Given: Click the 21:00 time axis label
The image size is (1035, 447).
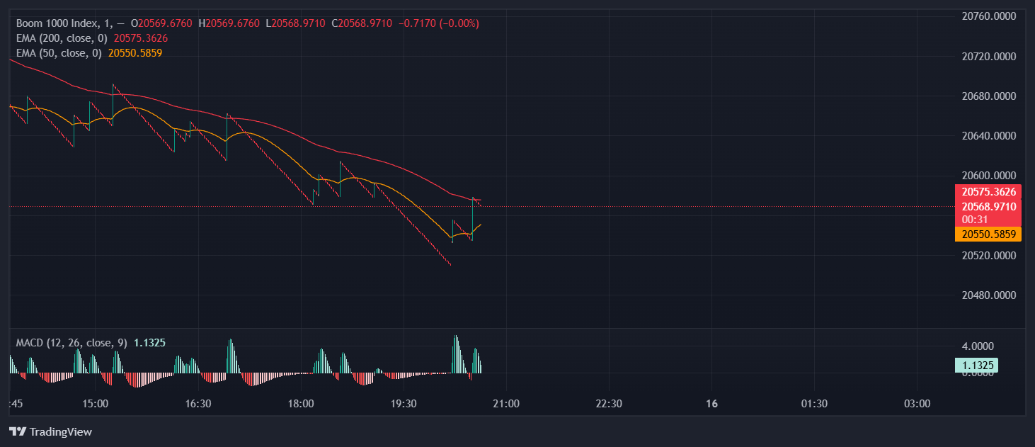Looking at the screenshot, I should pos(506,404).
